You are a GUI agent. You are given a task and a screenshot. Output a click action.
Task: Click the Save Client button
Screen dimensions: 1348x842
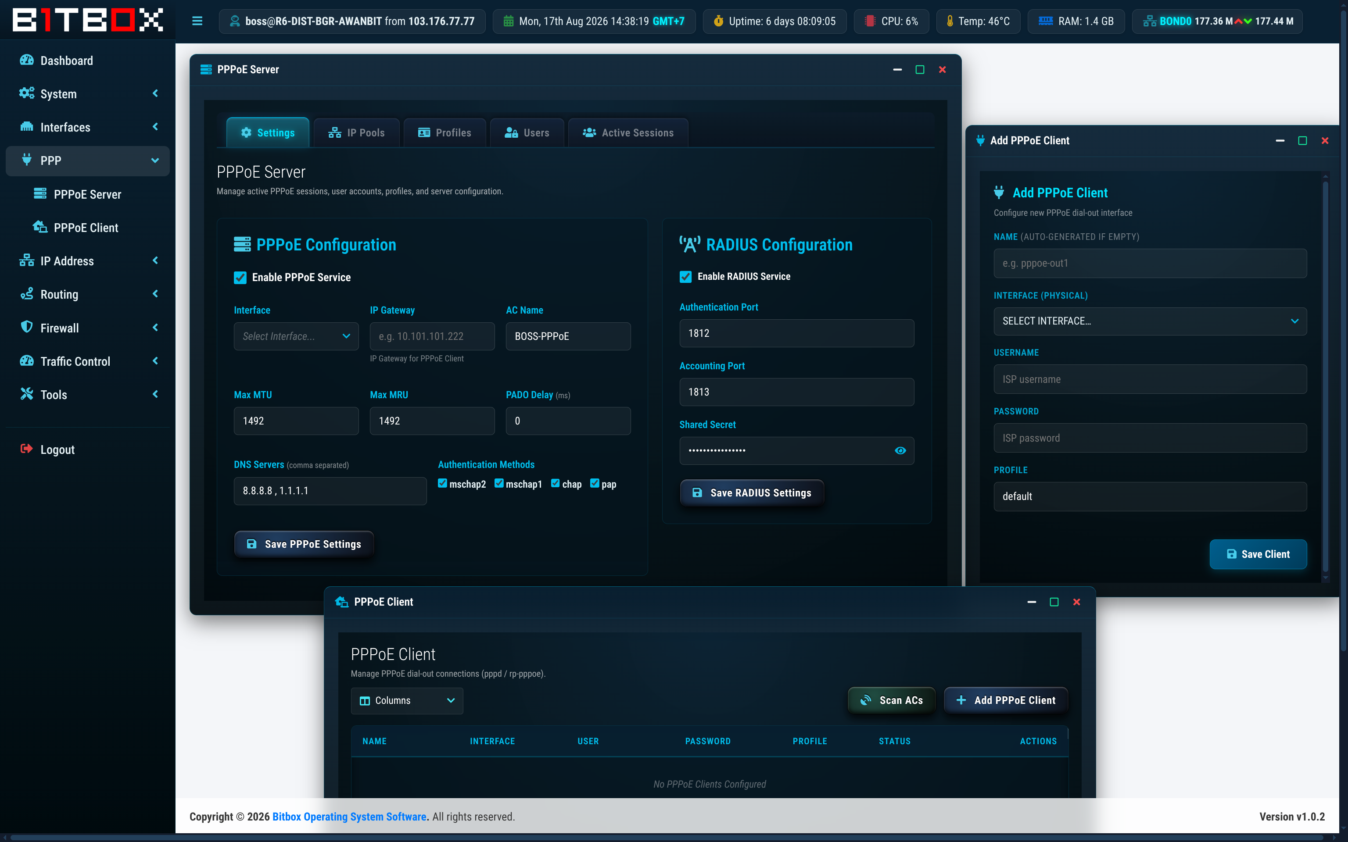1258,554
